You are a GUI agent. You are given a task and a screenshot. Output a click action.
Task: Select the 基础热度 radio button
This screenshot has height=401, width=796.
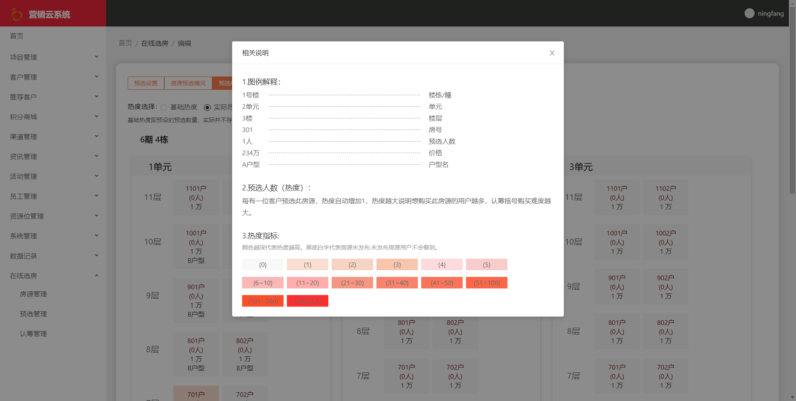tap(164, 108)
